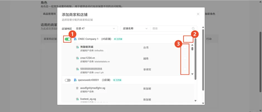262x112 pixels.
Task: Click the background page vertical scrollbar
Action: point(261,62)
